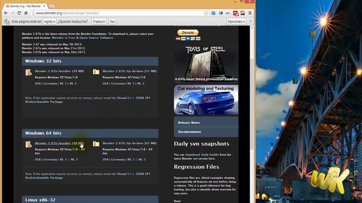
Task: Click the dark round extension icon
Action: [x=221, y=13]
